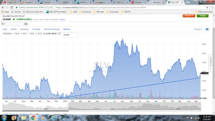Click the 15.8449 price label on axis
The height and width of the screenshot is (121, 215).
(205, 73)
